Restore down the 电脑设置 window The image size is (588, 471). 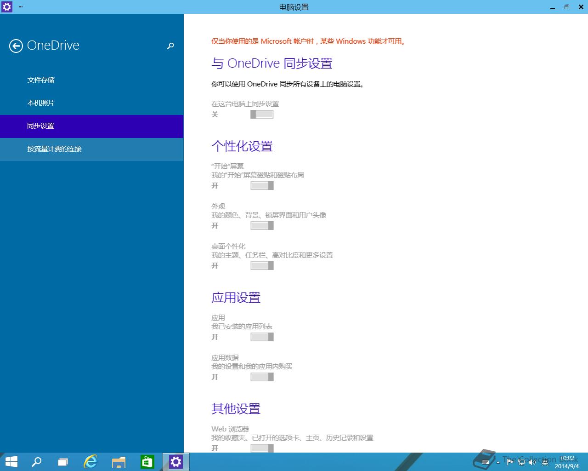567,7
